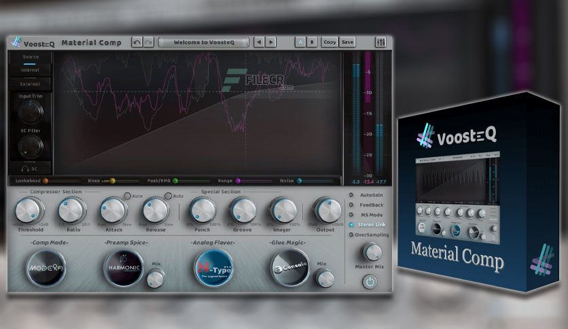This screenshot has height=329, width=568.
Task: Click the Master Mix knob
Action: pos(372,252)
